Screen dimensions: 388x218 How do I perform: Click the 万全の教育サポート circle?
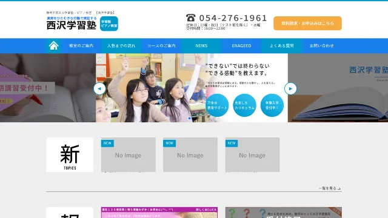point(217,105)
